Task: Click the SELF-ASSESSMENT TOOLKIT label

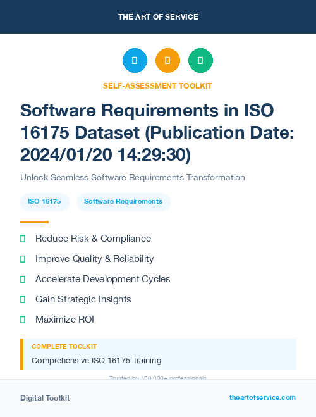Action: 157,86
